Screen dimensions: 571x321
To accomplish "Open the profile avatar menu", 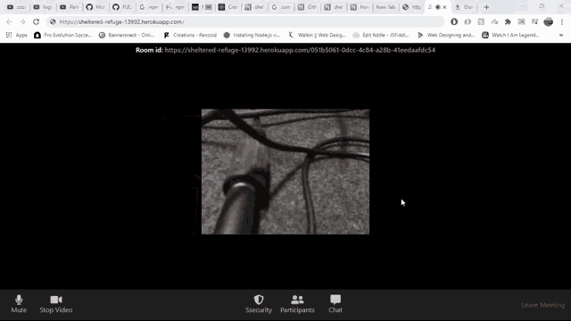I will click(x=548, y=21).
